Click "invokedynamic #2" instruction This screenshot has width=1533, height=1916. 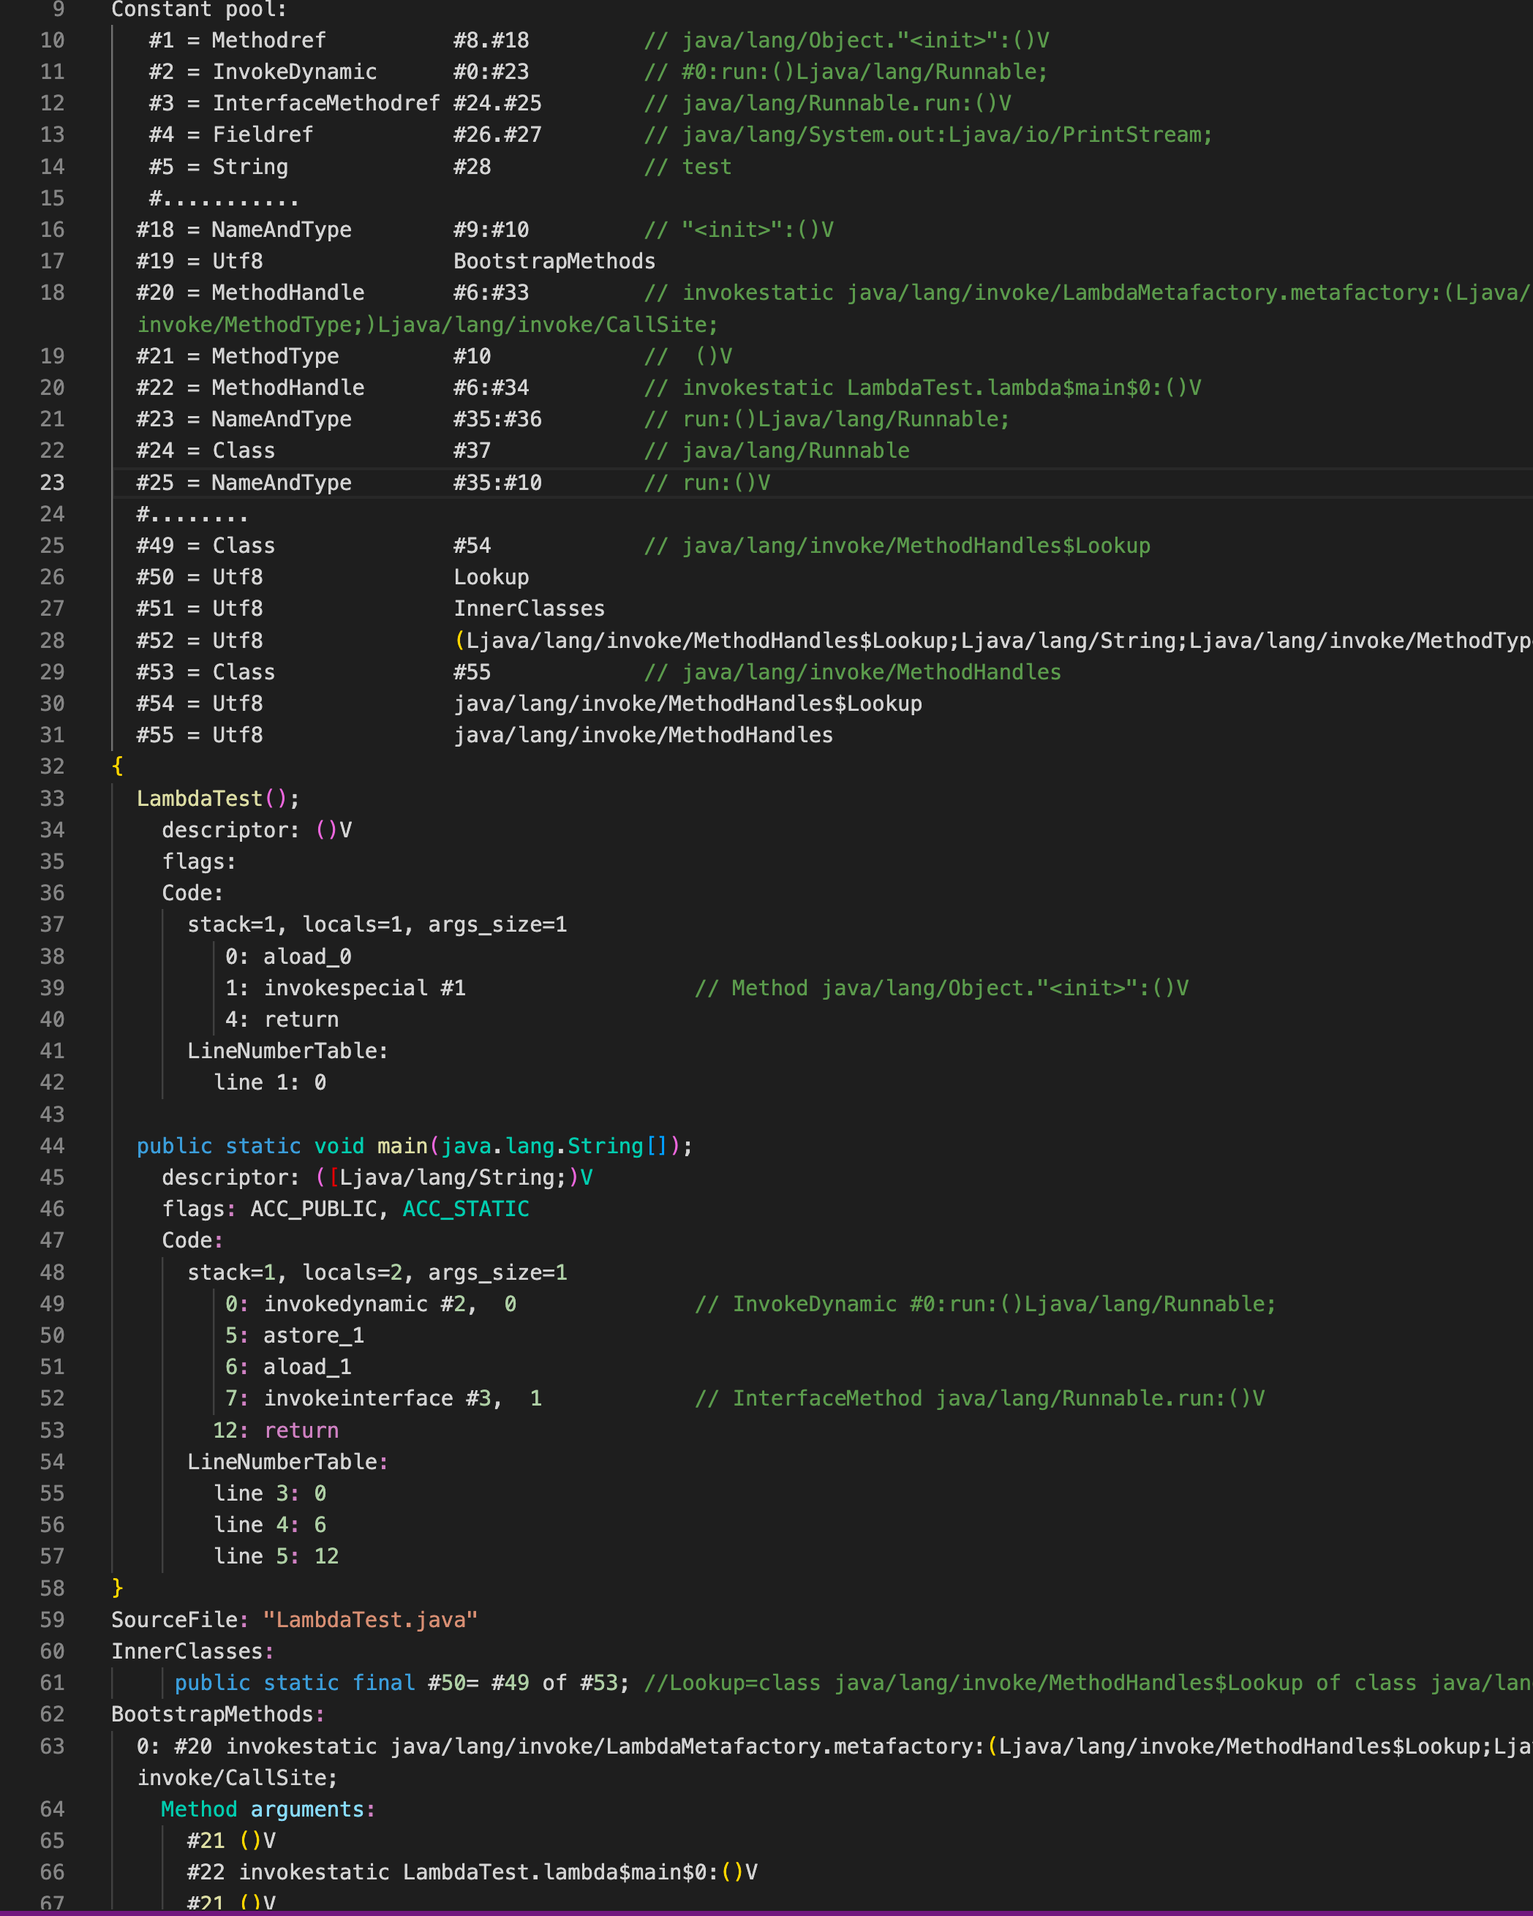pos(364,1304)
